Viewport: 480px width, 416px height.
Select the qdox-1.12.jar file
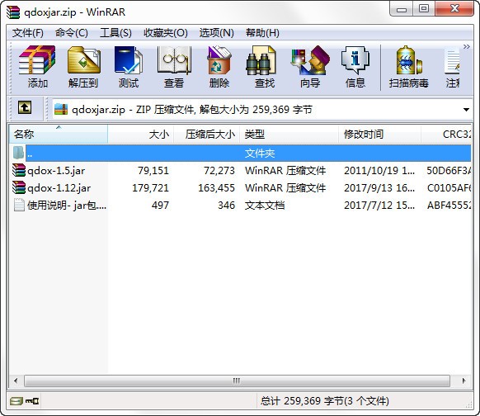[59, 188]
